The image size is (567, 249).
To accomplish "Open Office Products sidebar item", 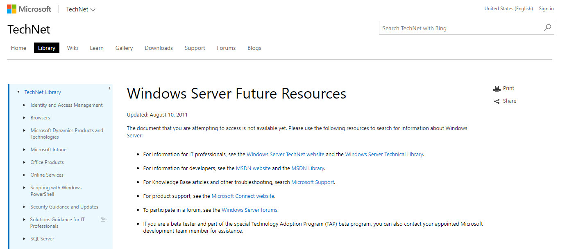I will [47, 162].
